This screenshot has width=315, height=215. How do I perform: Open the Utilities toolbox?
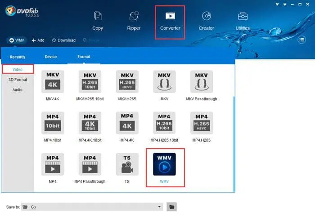coord(243,21)
